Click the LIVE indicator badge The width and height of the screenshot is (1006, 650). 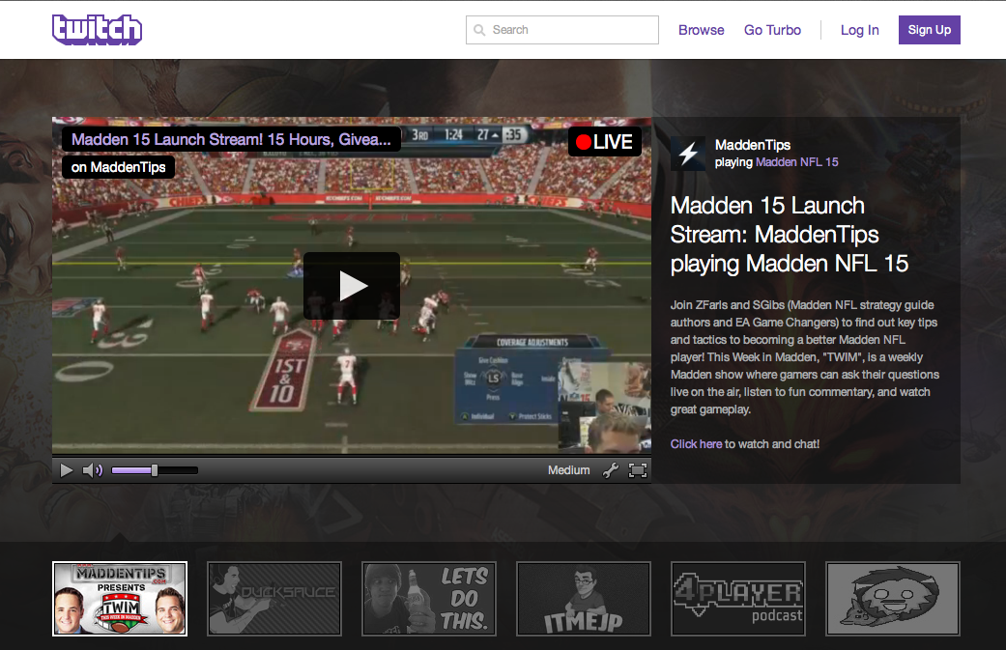[604, 142]
